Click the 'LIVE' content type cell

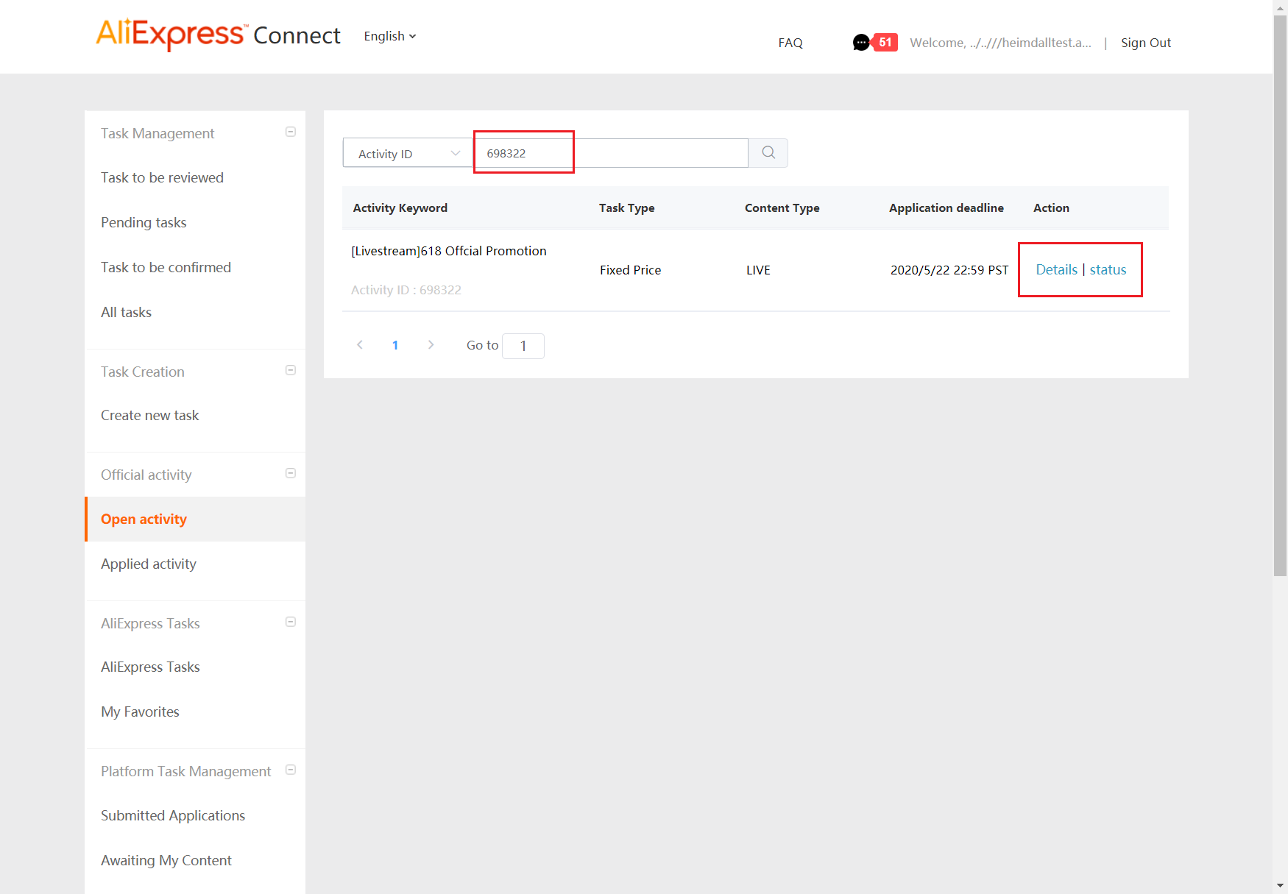[758, 270]
